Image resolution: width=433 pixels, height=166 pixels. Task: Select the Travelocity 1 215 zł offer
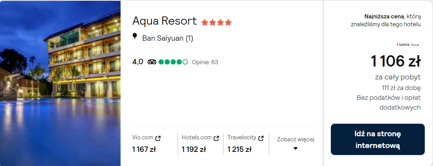coord(239,149)
